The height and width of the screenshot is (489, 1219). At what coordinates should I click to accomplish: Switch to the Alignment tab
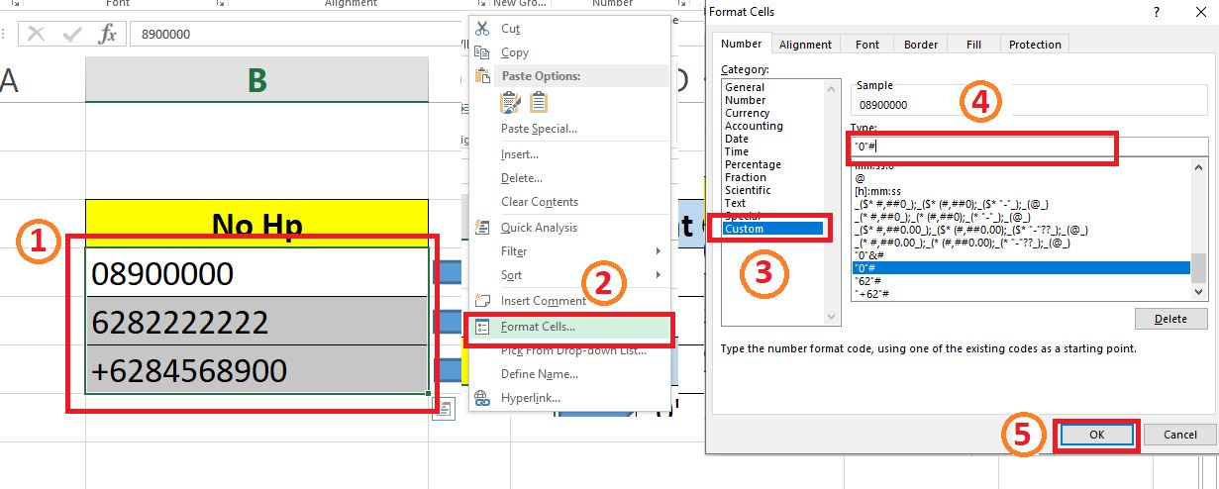click(805, 45)
